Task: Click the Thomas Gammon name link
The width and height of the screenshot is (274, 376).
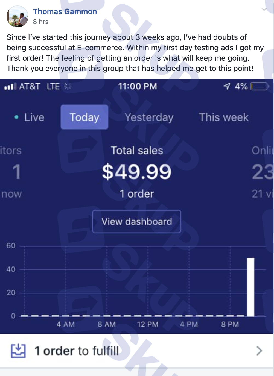Action: click(65, 11)
